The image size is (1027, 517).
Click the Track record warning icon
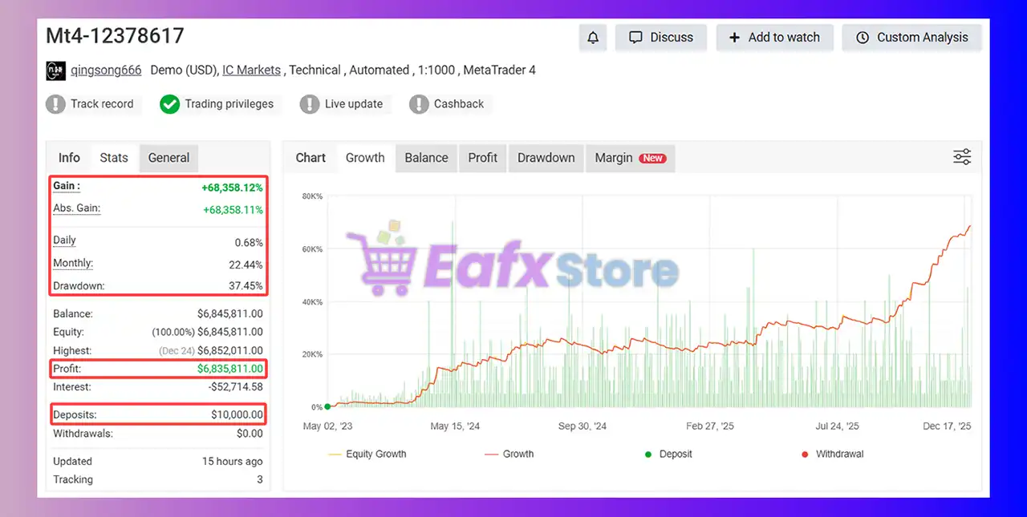[x=55, y=104]
